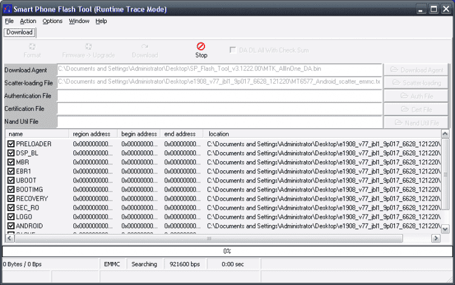Click the 0% progress bar

pyautogui.click(x=227, y=251)
